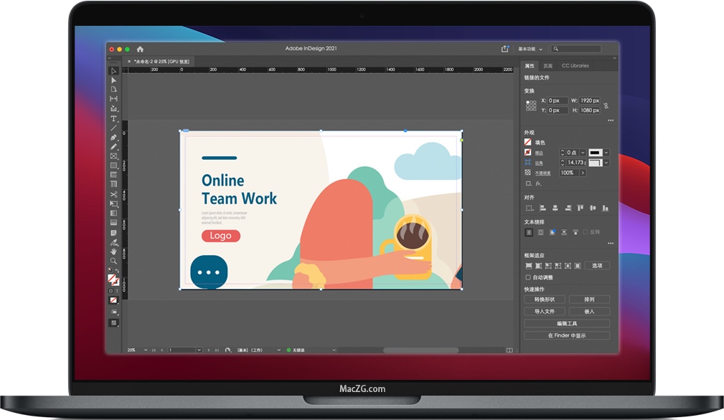Toggle the 反转 checkbox
This screenshot has width=724, height=420.
point(585,232)
